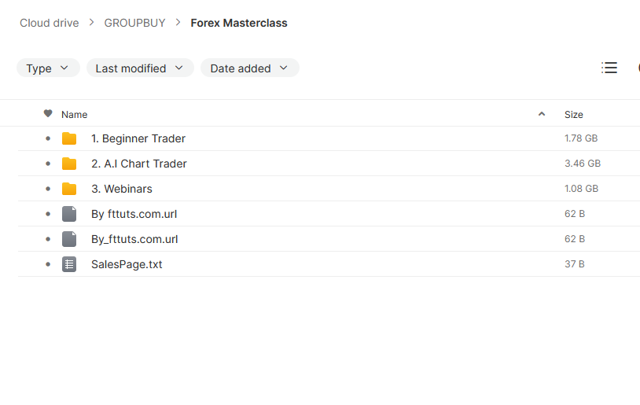The width and height of the screenshot is (640, 405).
Task: Reverse sort order with the ascending arrow
Action: pyautogui.click(x=542, y=114)
